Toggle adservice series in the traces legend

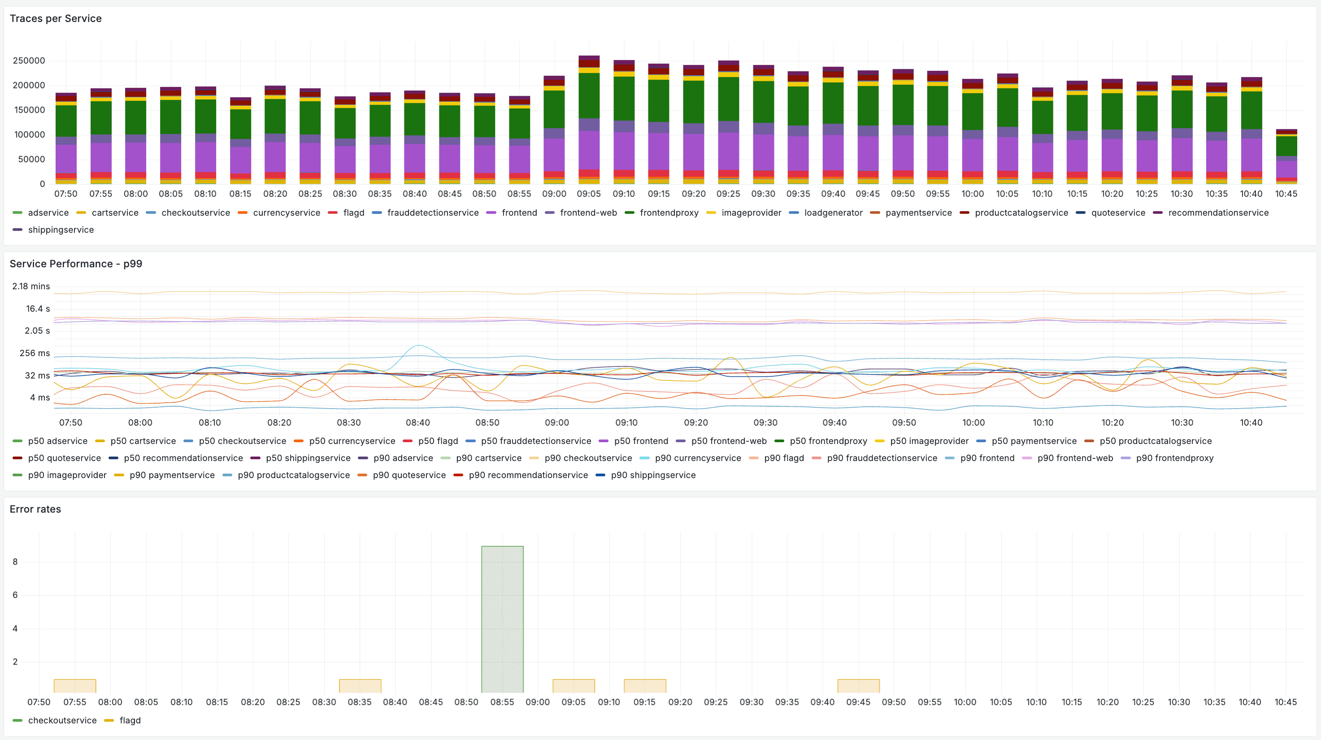tap(48, 213)
